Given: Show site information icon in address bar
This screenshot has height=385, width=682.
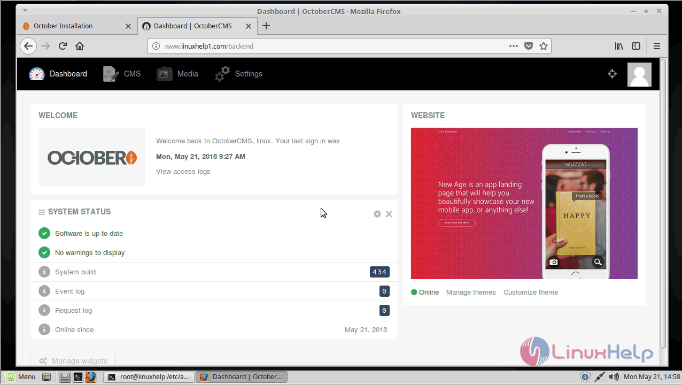Looking at the screenshot, I should click(x=156, y=46).
